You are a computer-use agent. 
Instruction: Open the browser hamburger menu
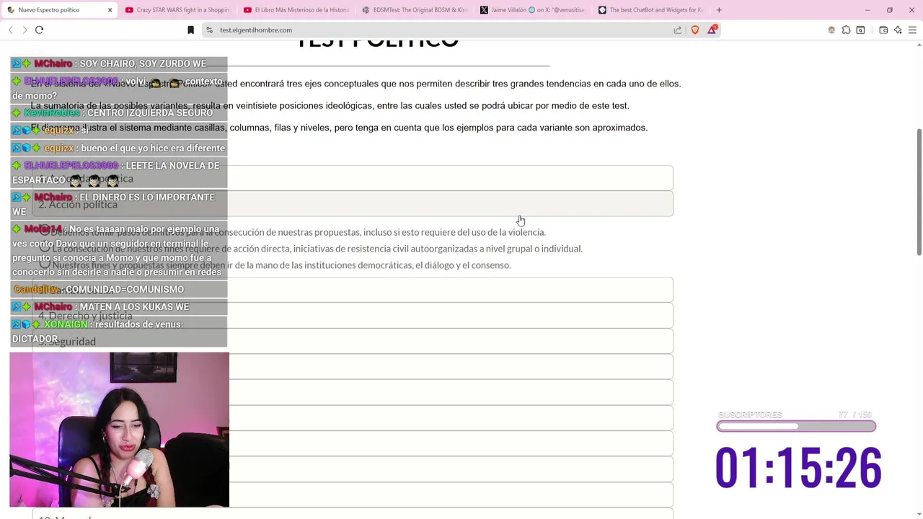912,30
